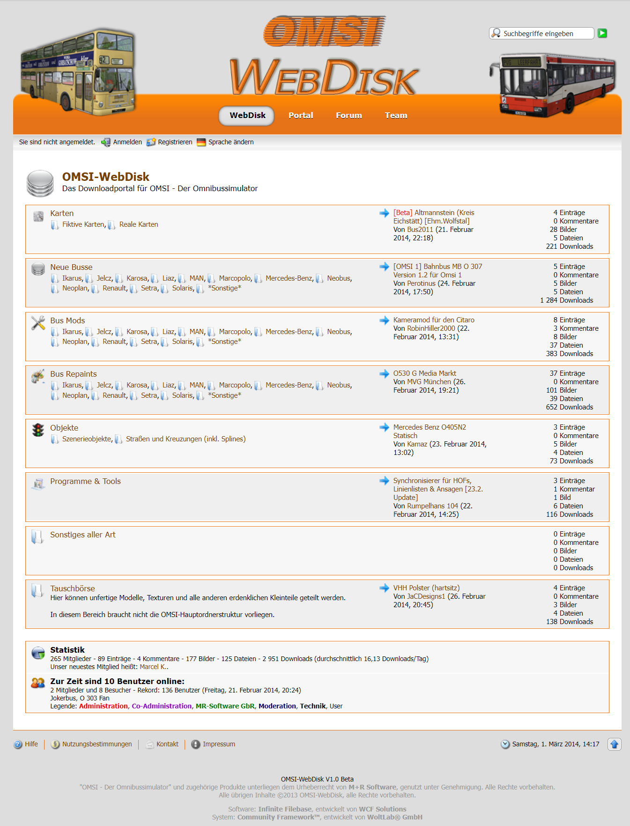Click the Hilfe question mark icon

click(x=18, y=744)
